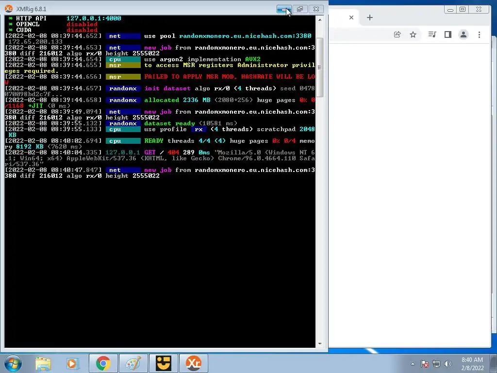The height and width of the screenshot is (373, 497).
Task: Close the Chrome browser window
Action: (x=479, y=10)
